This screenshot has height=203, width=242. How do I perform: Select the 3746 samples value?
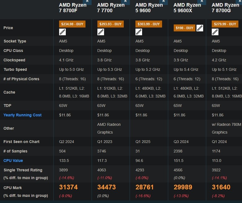[x=101, y=151]
